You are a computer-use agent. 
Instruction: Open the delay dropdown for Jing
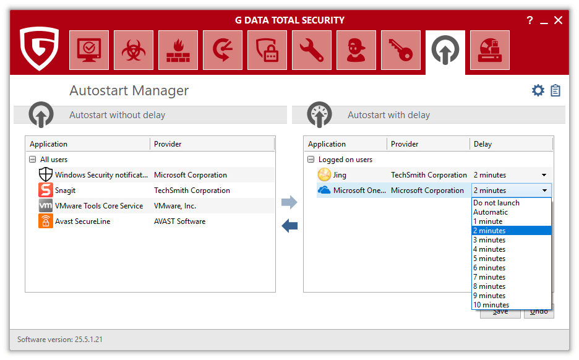544,175
